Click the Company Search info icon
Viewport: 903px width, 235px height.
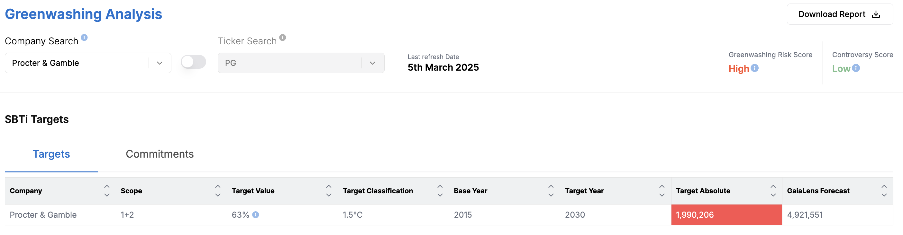pos(84,38)
